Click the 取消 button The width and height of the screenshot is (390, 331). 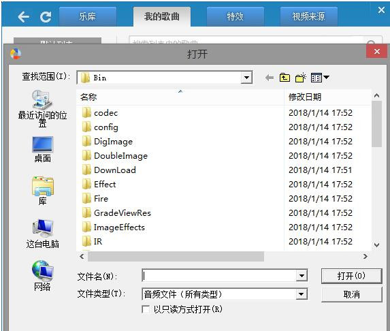pyautogui.click(x=351, y=295)
